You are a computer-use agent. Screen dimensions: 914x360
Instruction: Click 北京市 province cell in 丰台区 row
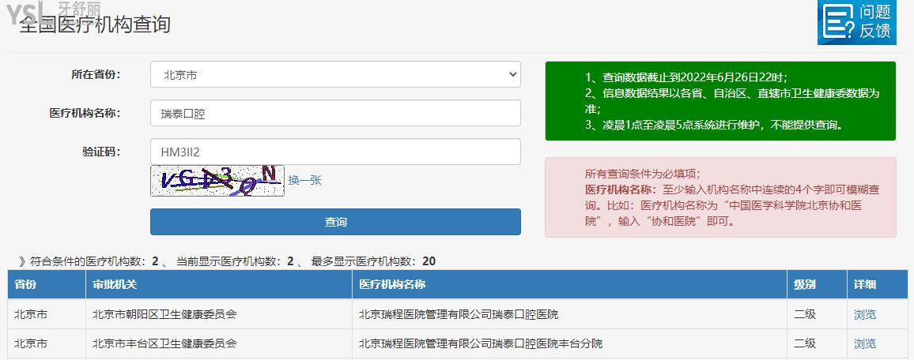47,343
